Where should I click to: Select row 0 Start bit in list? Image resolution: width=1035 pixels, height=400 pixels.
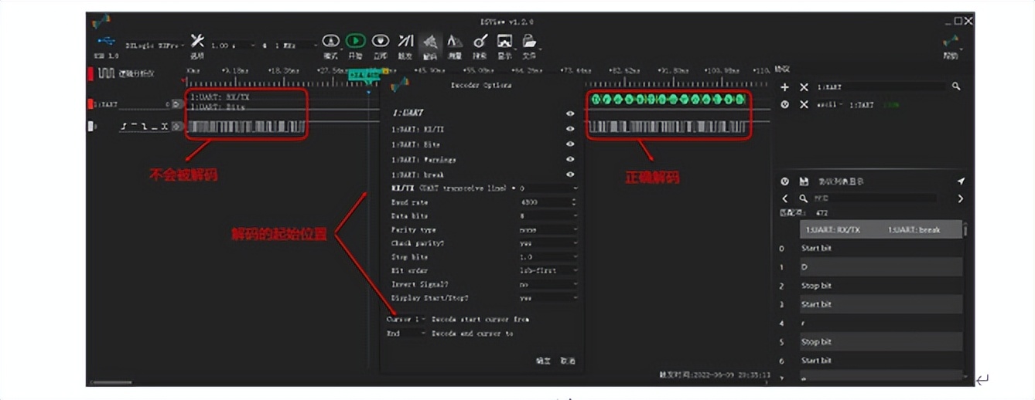pos(881,248)
